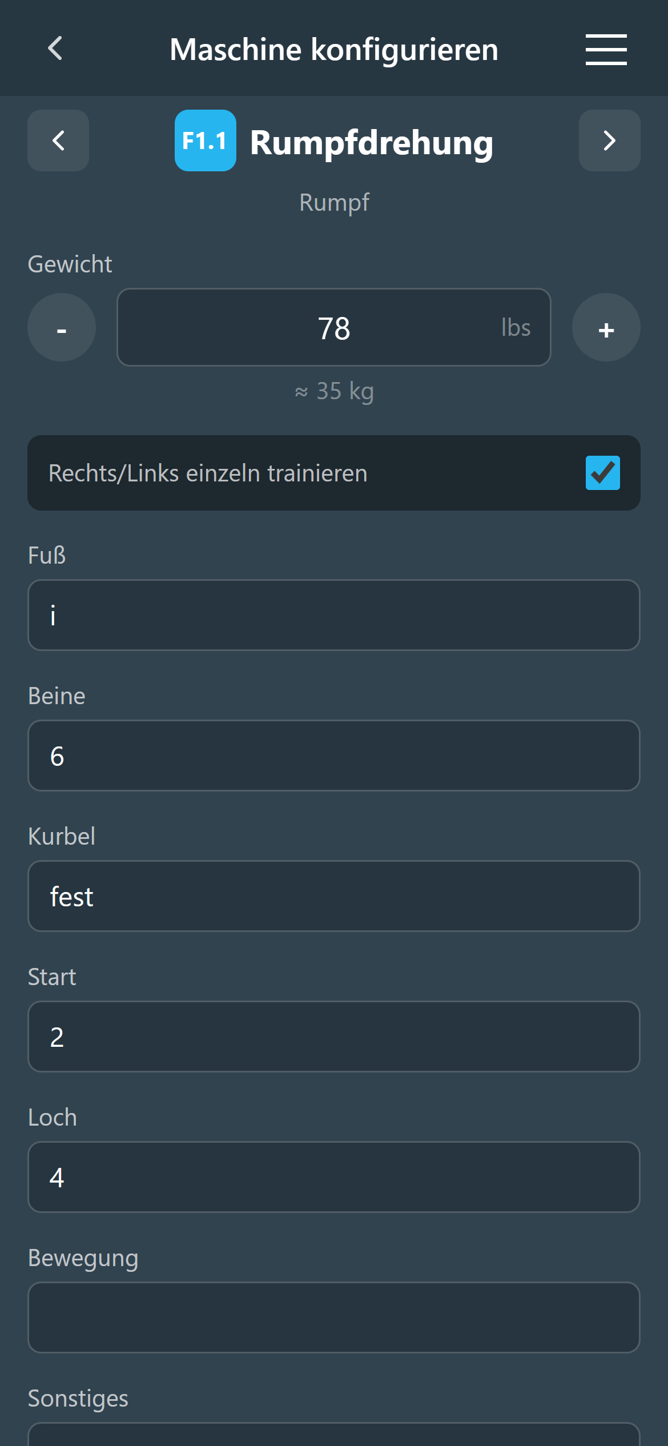Screen dimensions: 668x1446
Task: Select the weight value field showing 78
Action: (x=334, y=327)
